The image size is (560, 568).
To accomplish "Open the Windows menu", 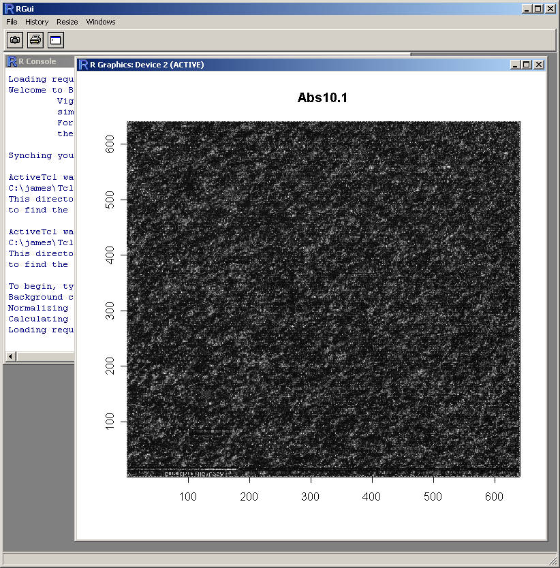I will pos(101,22).
